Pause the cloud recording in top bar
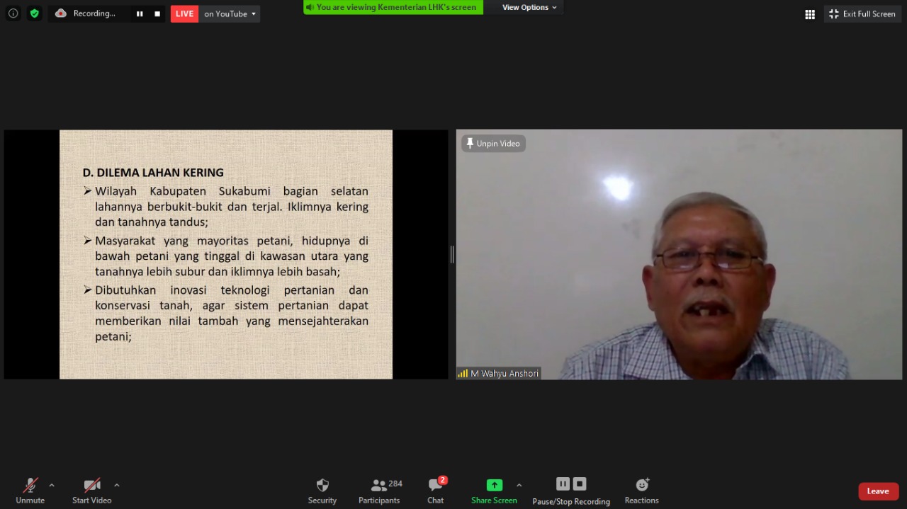Screen dimensions: 907x509 pos(140,14)
